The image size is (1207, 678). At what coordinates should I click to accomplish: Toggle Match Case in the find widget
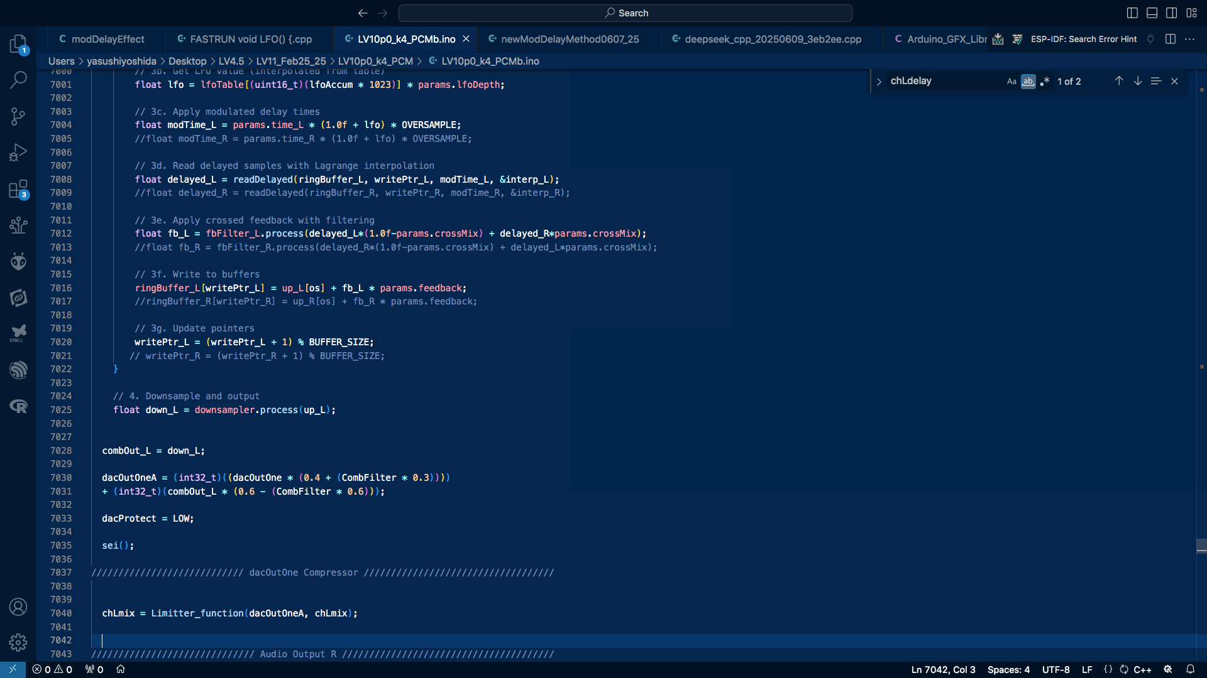(x=1011, y=81)
